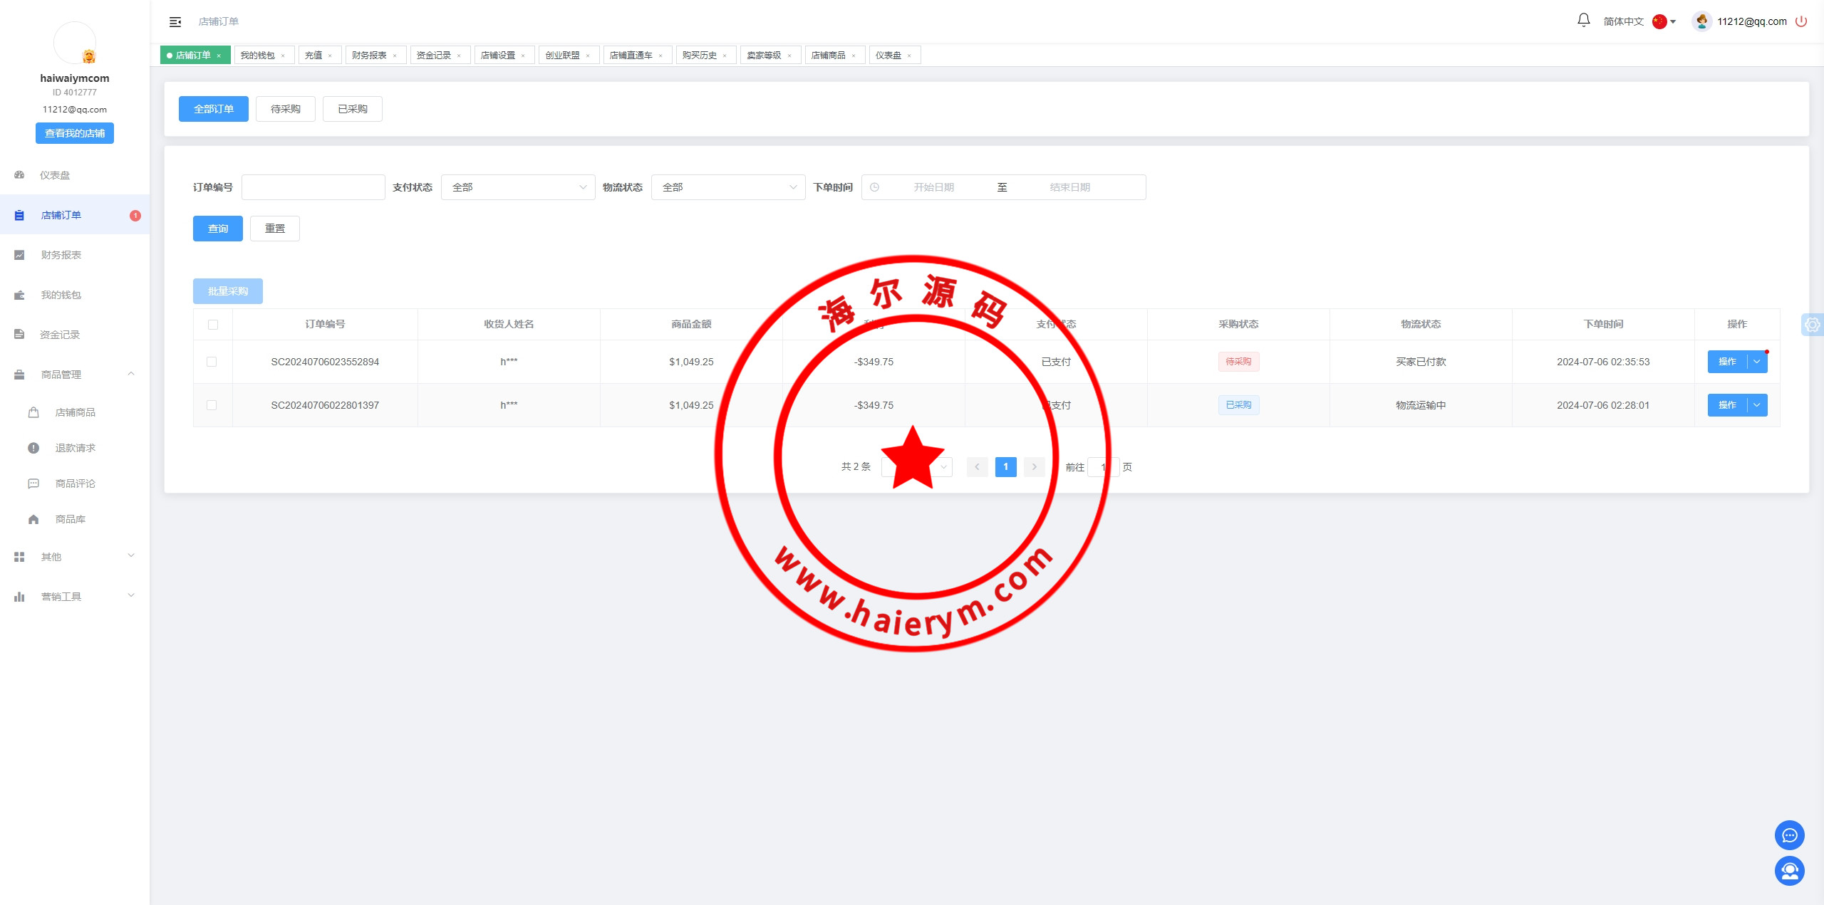This screenshot has width=1824, height=905.
Task: Click the notification bell icon
Action: coord(1583,21)
